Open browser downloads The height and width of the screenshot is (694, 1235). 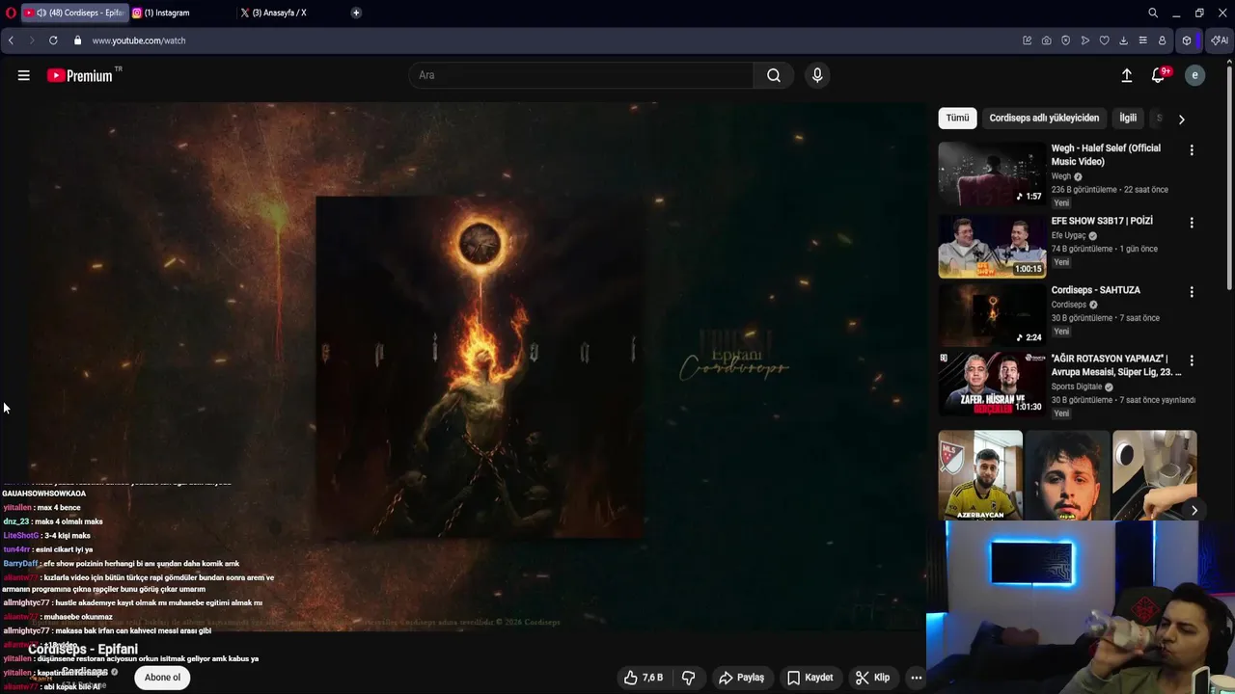pos(1124,40)
